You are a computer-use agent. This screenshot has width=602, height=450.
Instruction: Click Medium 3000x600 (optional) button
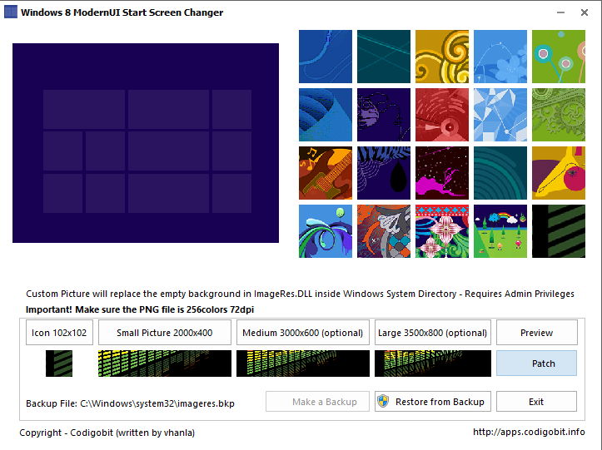[302, 333]
